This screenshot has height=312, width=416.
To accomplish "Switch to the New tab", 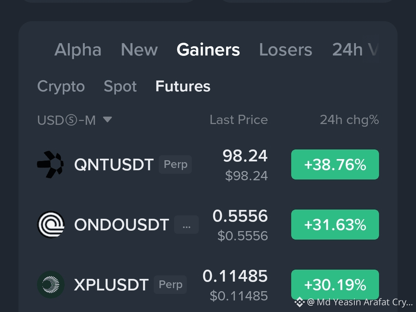I will click(x=139, y=50).
